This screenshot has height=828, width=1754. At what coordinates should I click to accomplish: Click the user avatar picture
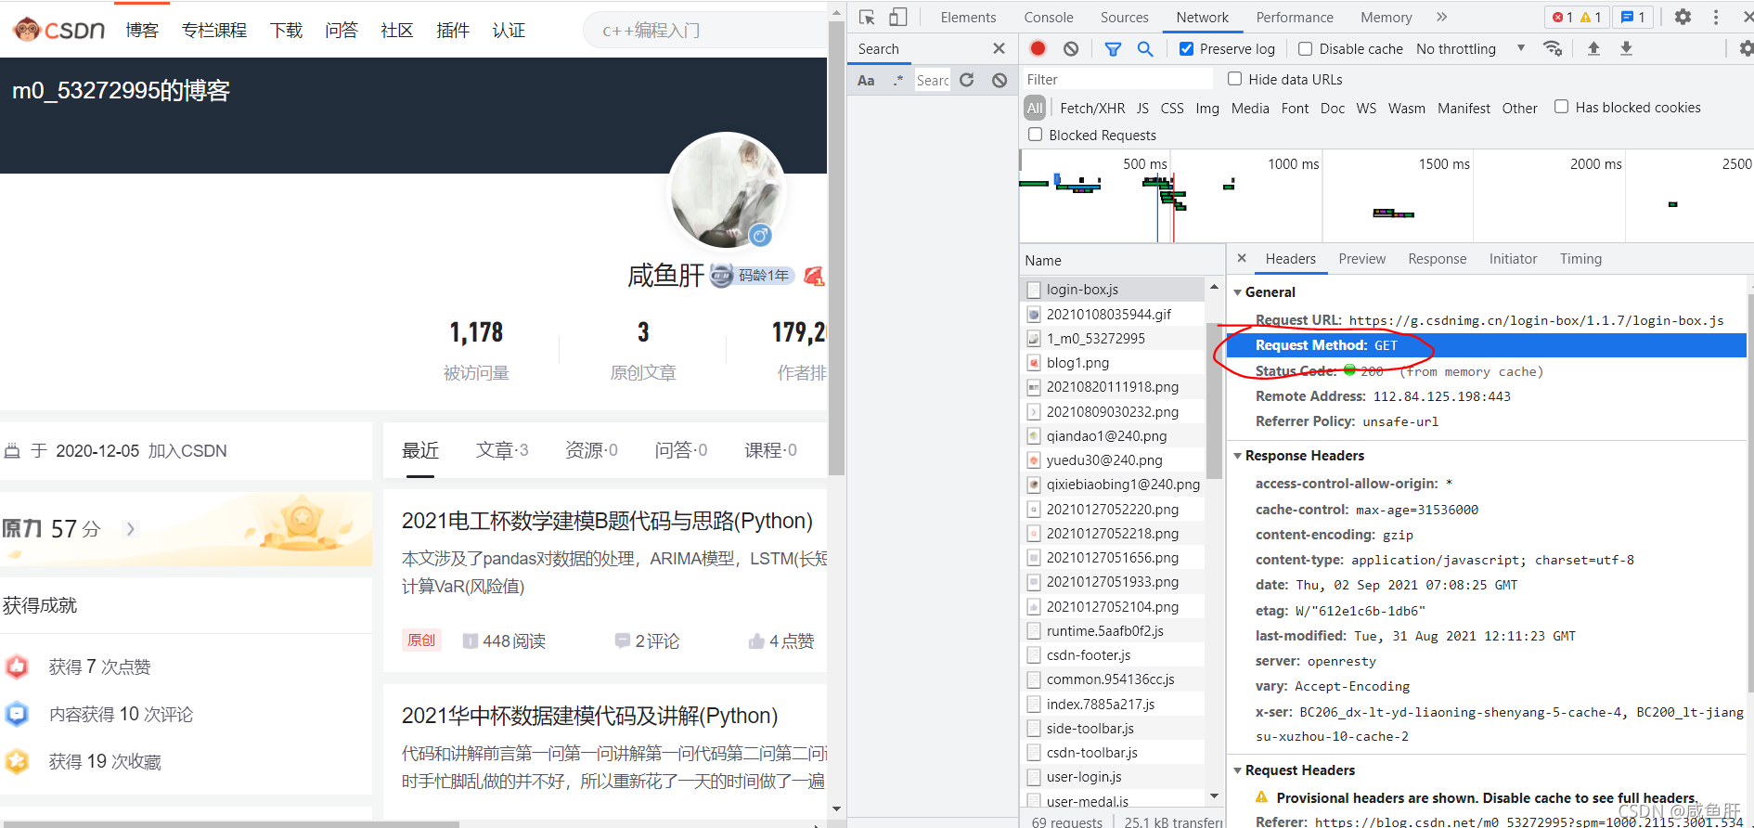pos(727,190)
